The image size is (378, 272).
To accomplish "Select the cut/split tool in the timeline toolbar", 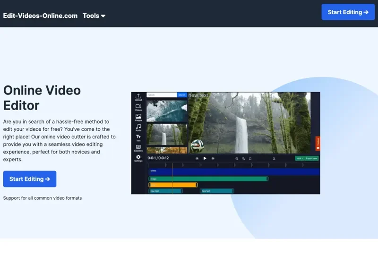I will coord(274,159).
